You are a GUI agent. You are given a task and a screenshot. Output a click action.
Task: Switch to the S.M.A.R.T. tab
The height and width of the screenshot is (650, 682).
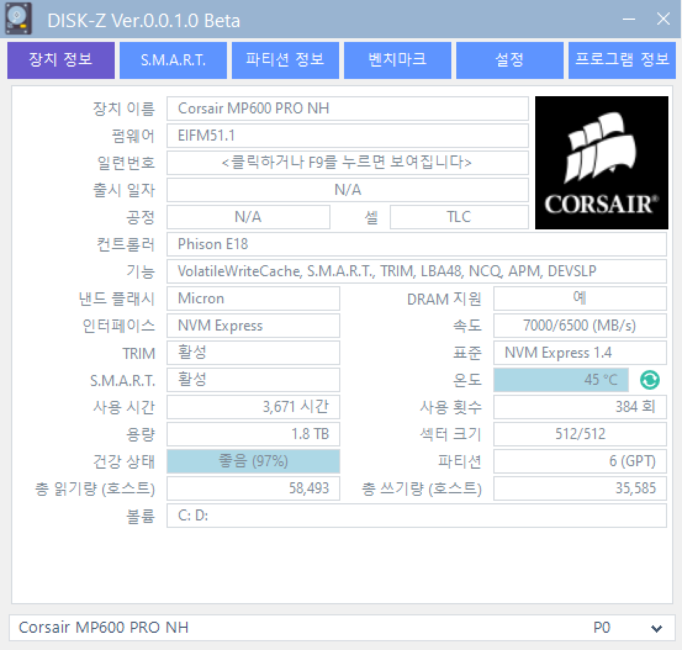click(173, 60)
